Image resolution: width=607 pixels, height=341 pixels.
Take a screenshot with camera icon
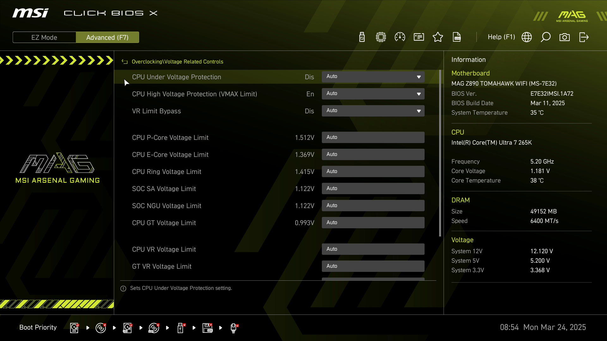[x=565, y=37]
